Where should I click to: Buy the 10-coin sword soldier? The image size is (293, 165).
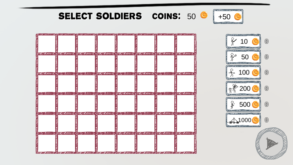click(x=243, y=41)
